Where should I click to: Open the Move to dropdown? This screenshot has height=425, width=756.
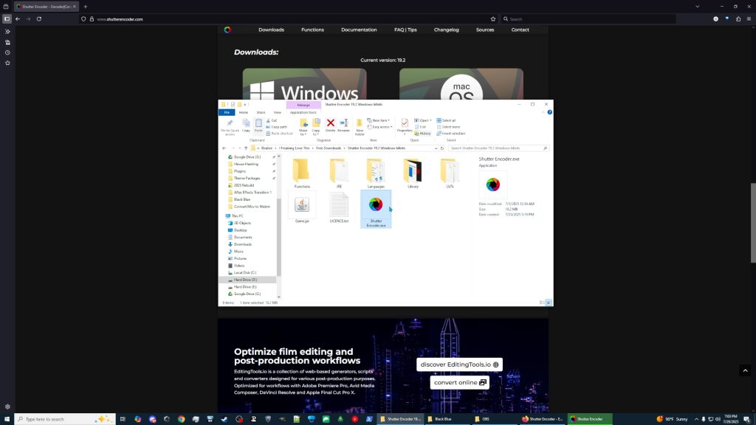pos(303,127)
